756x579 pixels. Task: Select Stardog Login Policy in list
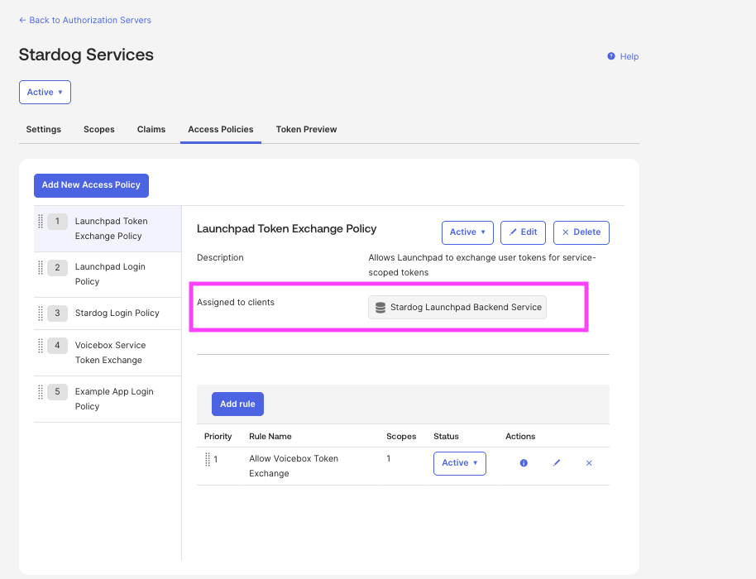pos(108,313)
